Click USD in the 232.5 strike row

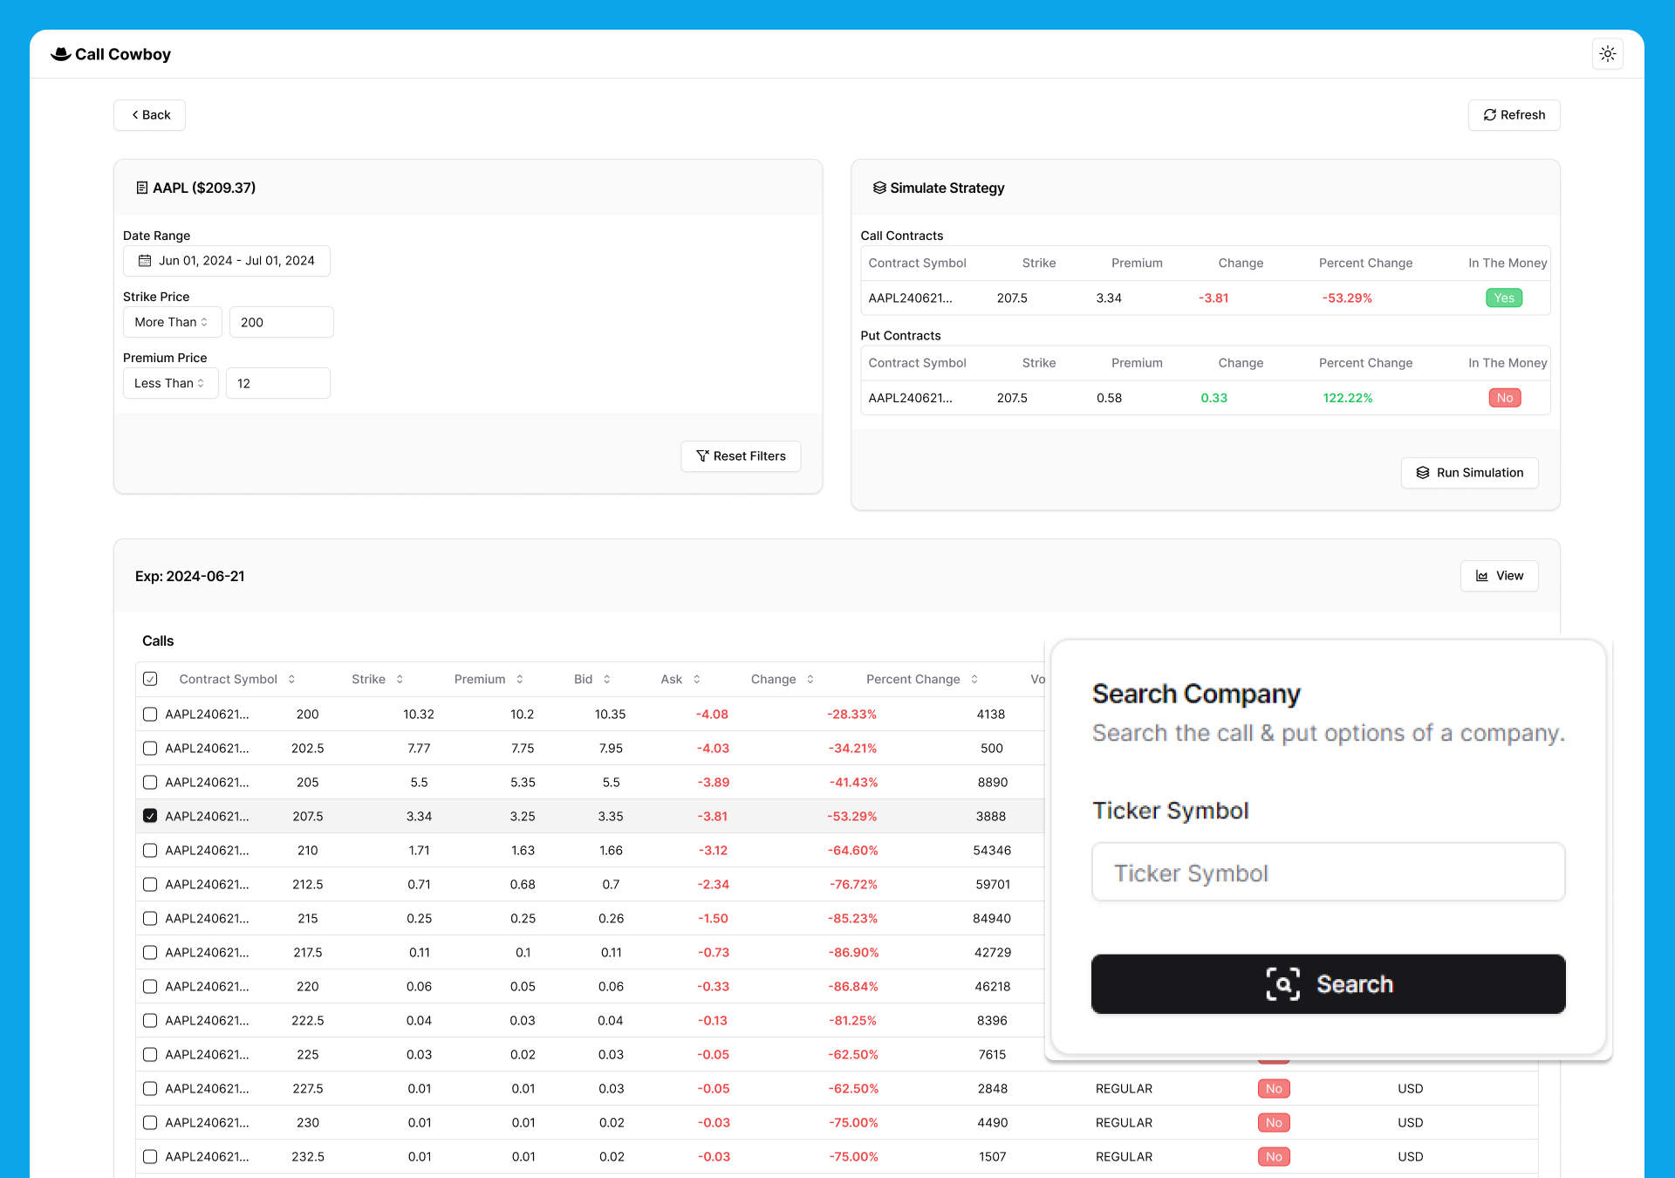click(1410, 1156)
